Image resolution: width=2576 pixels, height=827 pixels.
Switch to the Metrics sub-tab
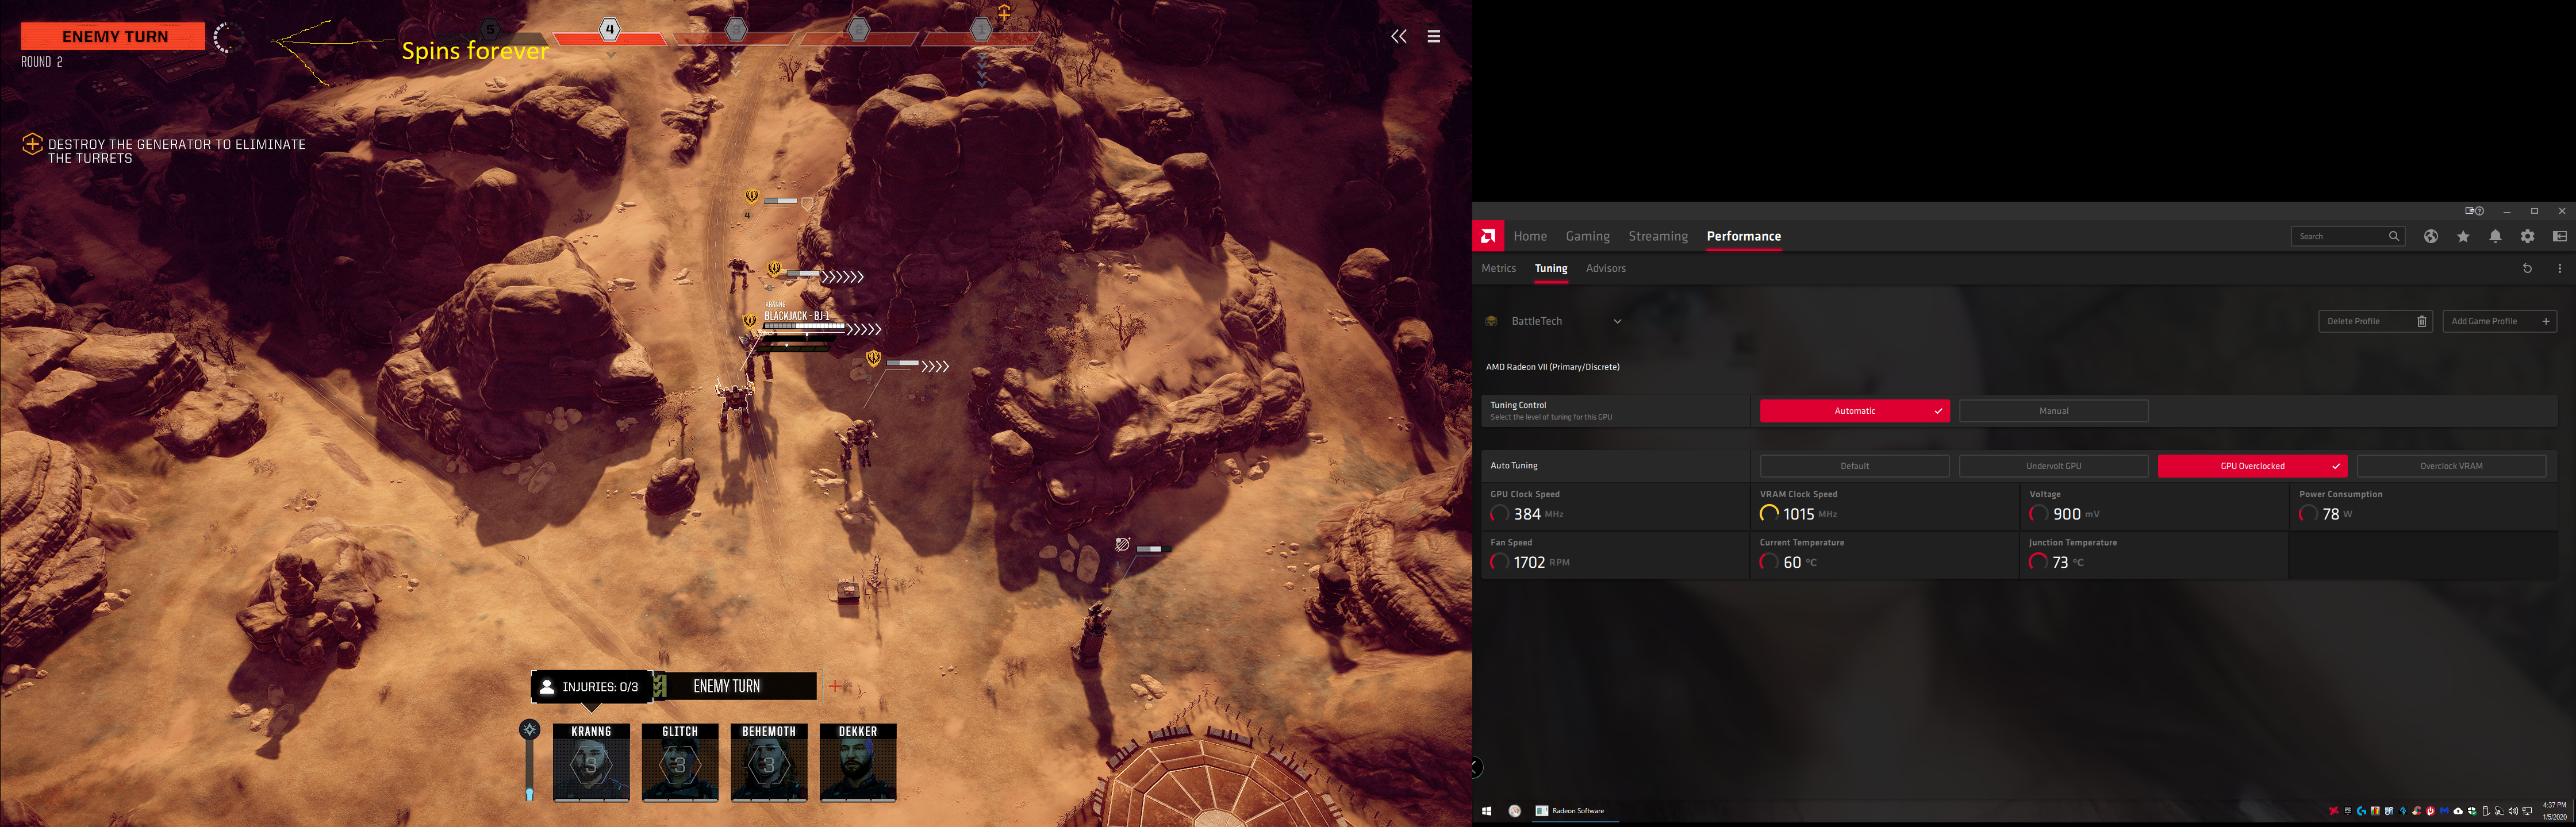tap(1498, 268)
